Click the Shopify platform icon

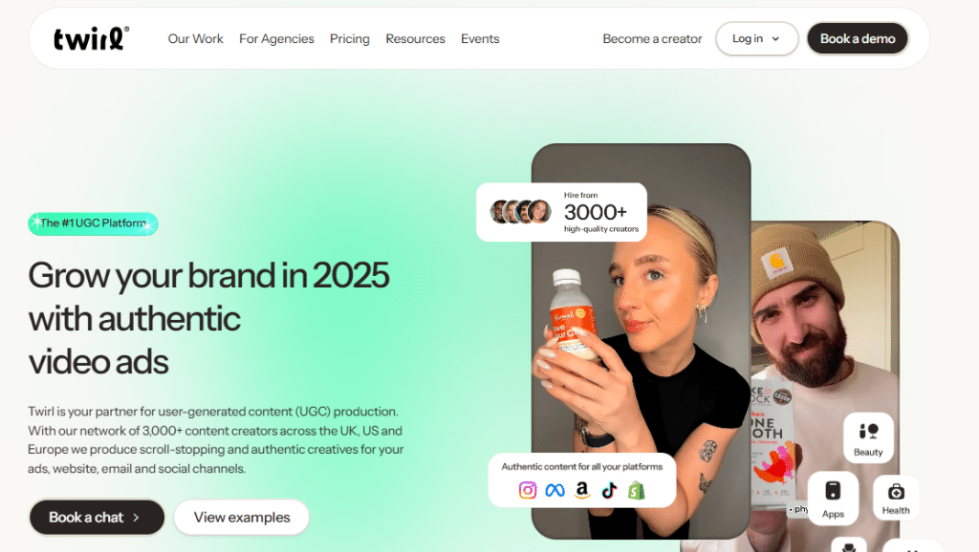point(636,491)
